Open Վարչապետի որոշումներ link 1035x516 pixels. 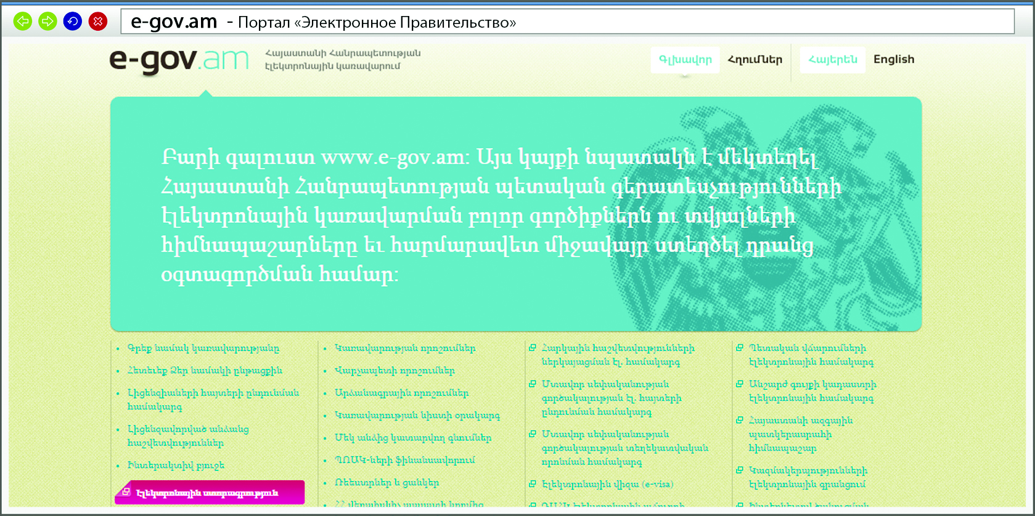[x=395, y=371]
